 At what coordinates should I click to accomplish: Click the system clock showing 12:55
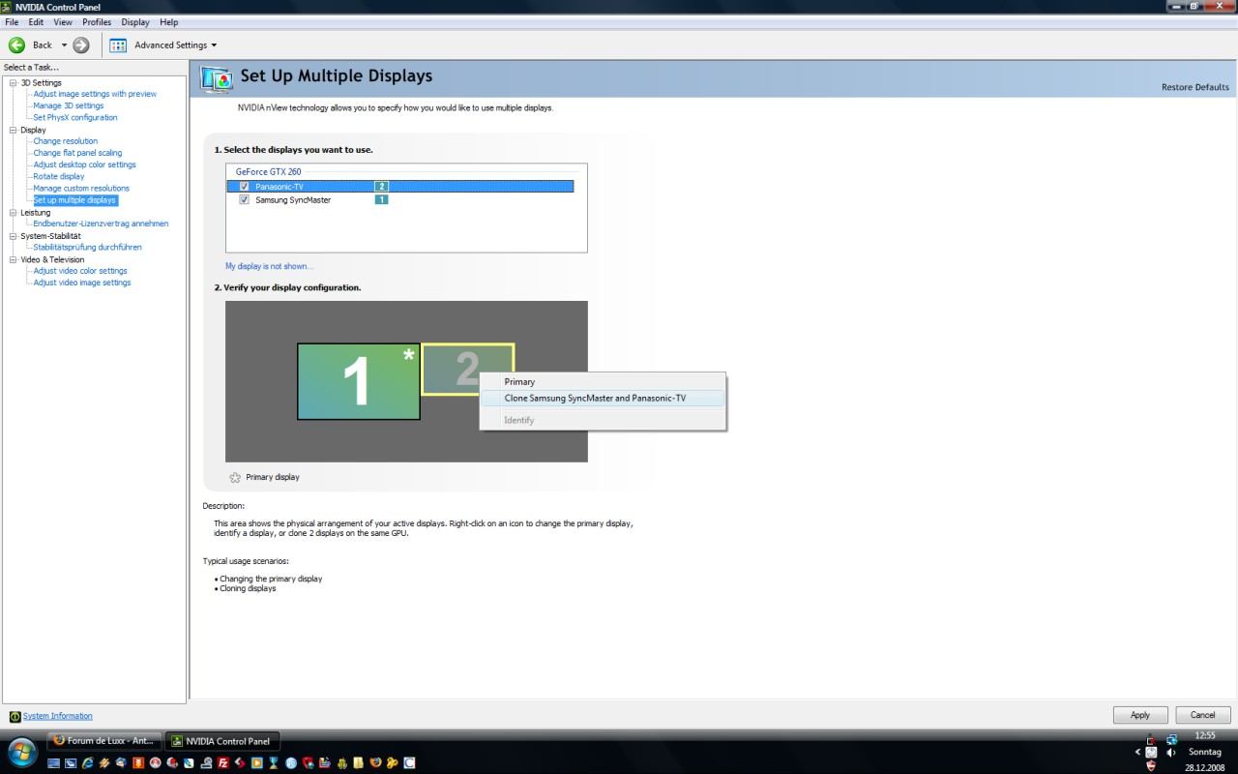tap(1205, 735)
